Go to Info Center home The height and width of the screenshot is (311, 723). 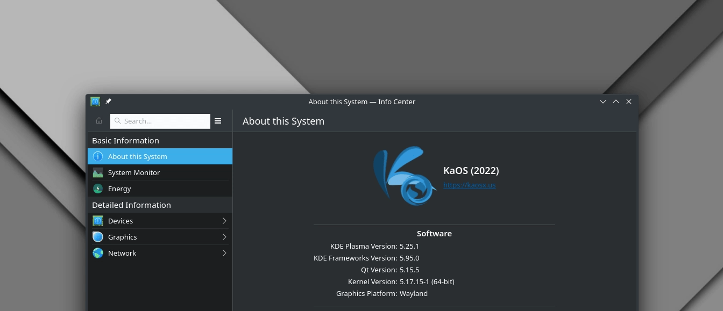[99, 121]
